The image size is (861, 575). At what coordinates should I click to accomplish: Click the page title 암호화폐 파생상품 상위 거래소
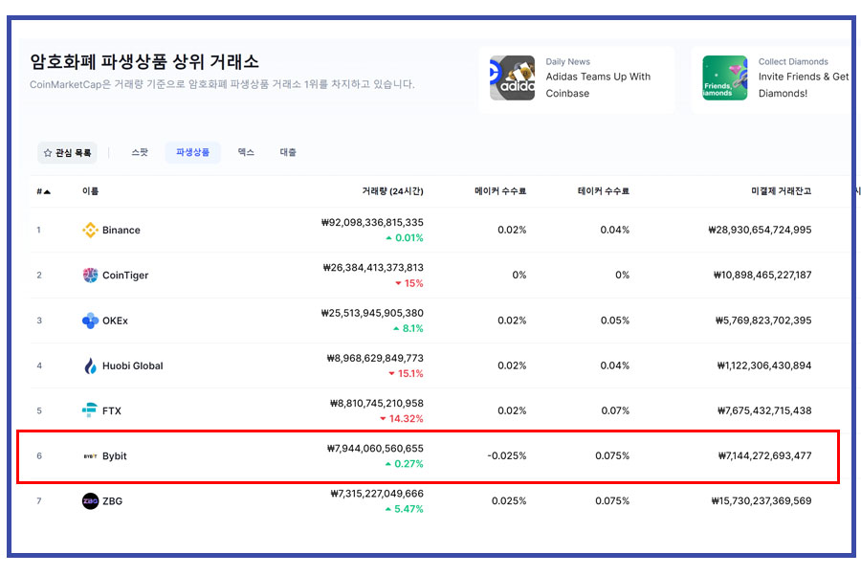pos(144,61)
